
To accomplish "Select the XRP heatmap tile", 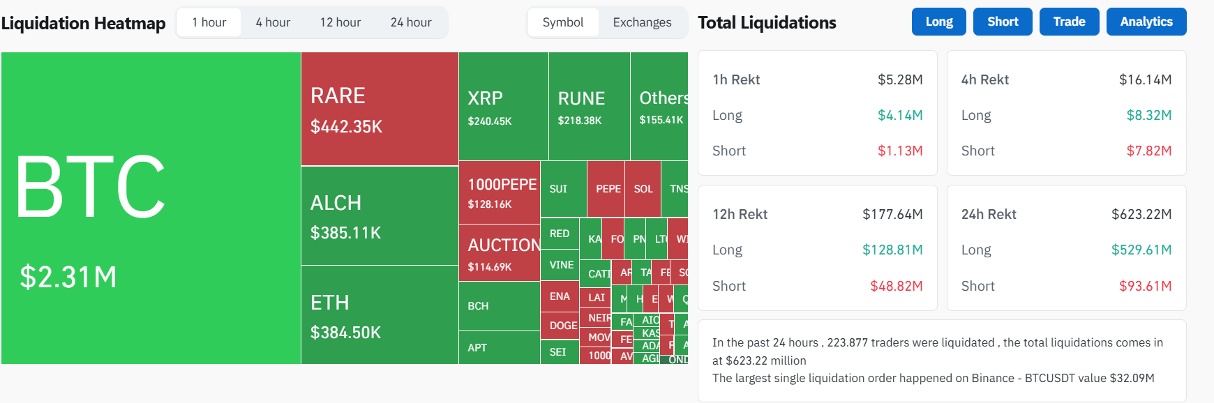I will tap(503, 107).
